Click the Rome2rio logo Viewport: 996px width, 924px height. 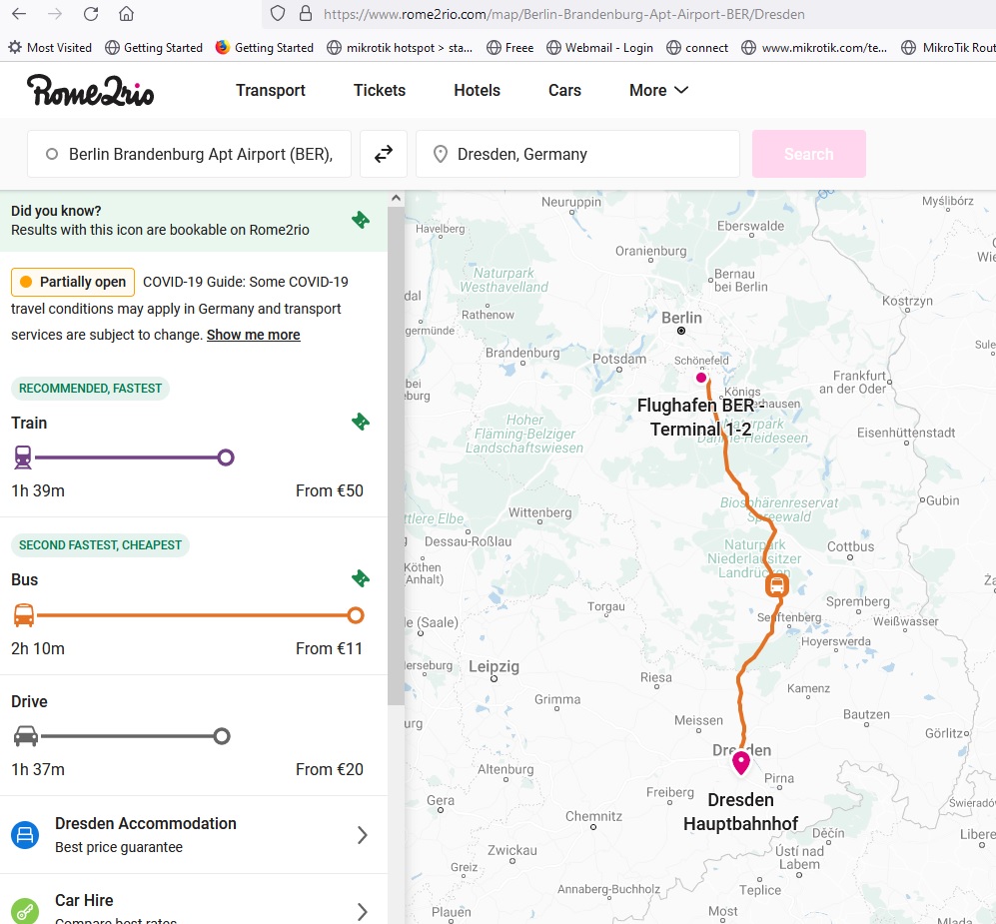click(90, 90)
